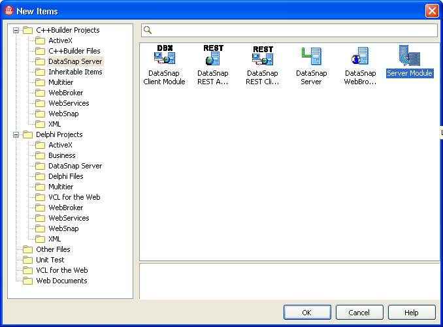Close the New Items dialog
Screen dimensions: 443x327
[432, 11]
